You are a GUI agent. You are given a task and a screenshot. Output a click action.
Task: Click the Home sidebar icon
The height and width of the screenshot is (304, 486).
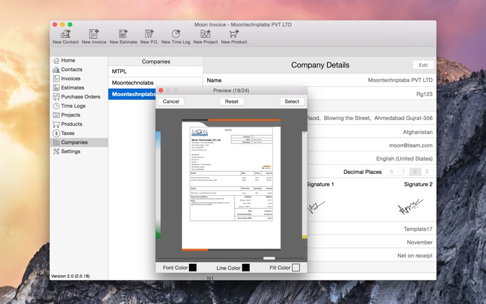(x=56, y=60)
